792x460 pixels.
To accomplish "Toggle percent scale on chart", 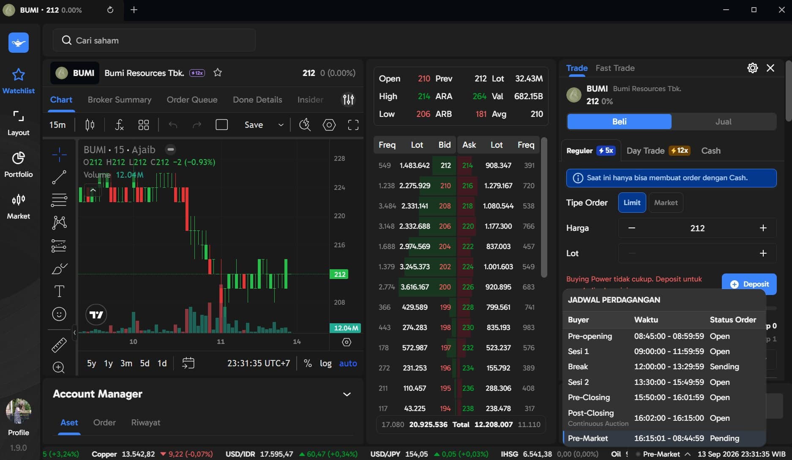I will coord(308,363).
